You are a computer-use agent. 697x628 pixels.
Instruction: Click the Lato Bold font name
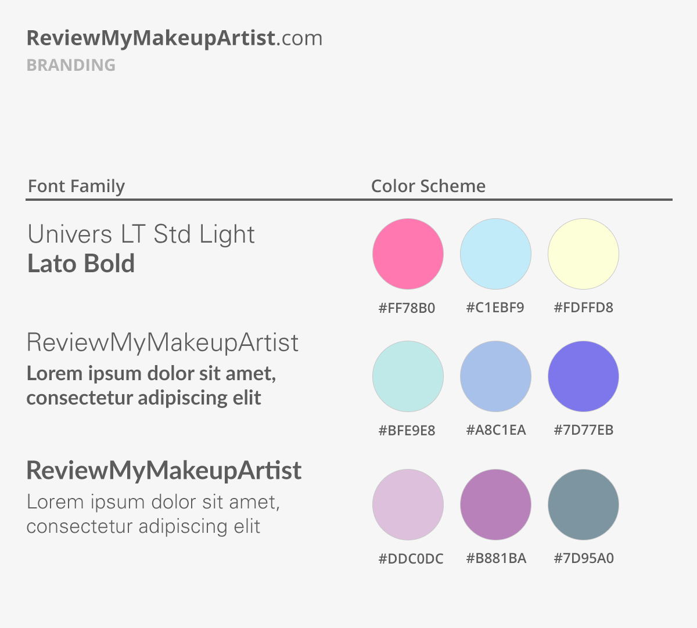[81, 264]
